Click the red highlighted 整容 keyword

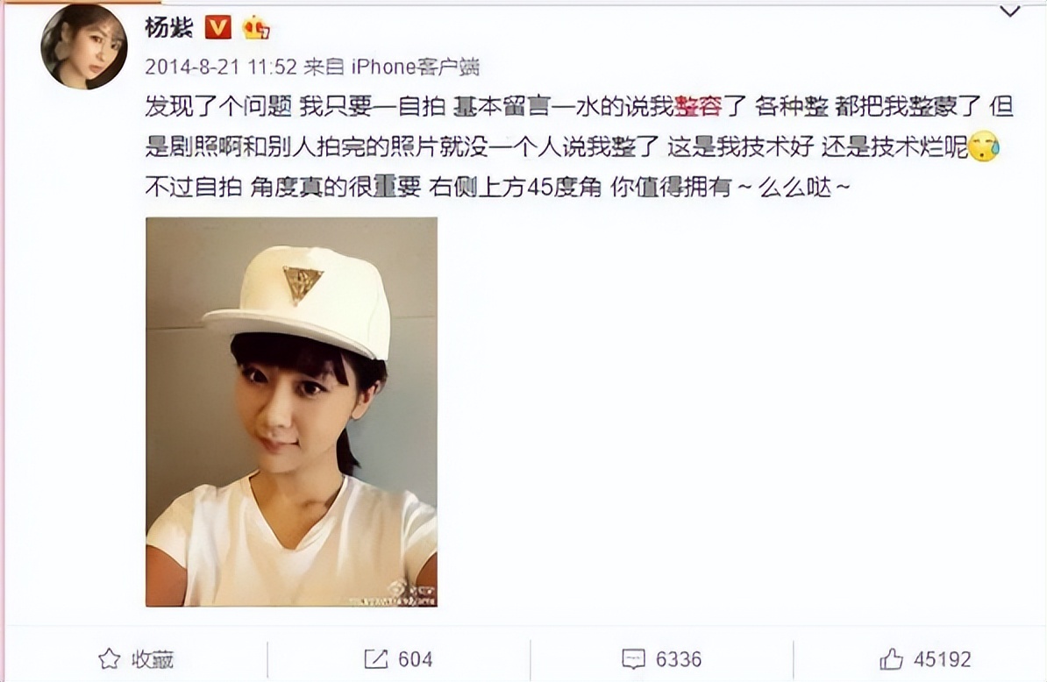tap(698, 107)
